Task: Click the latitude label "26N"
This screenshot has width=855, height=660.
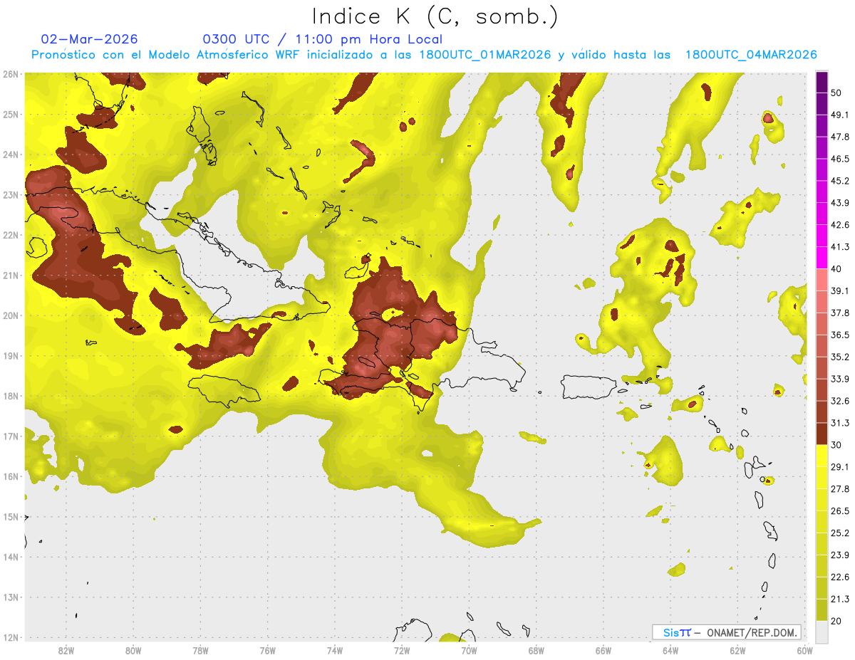Action: [x=10, y=74]
